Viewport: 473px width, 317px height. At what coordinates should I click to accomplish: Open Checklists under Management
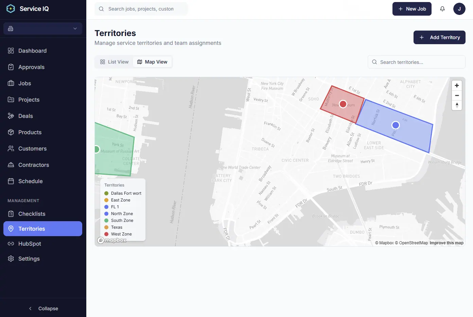coord(43,214)
